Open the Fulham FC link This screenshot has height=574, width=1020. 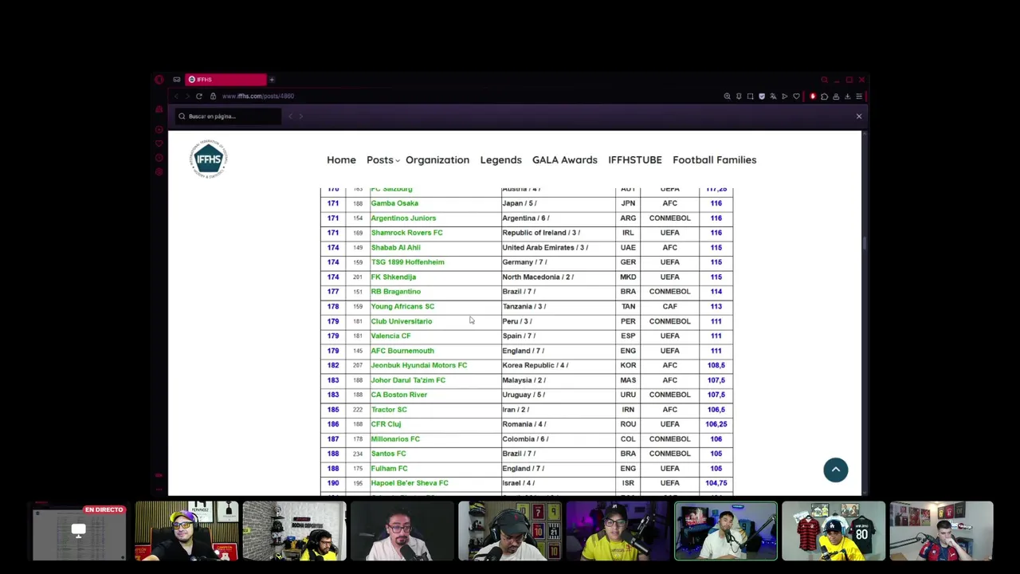pyautogui.click(x=389, y=469)
